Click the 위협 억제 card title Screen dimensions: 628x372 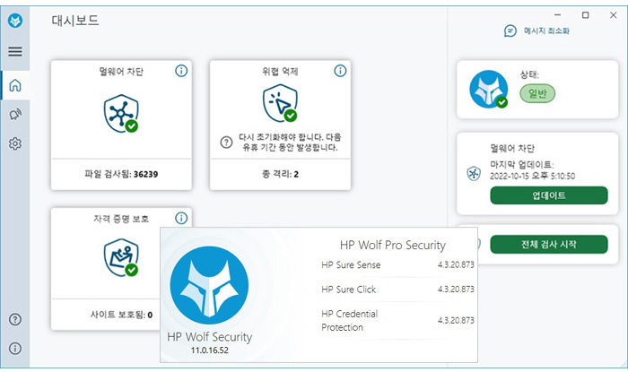point(280,72)
